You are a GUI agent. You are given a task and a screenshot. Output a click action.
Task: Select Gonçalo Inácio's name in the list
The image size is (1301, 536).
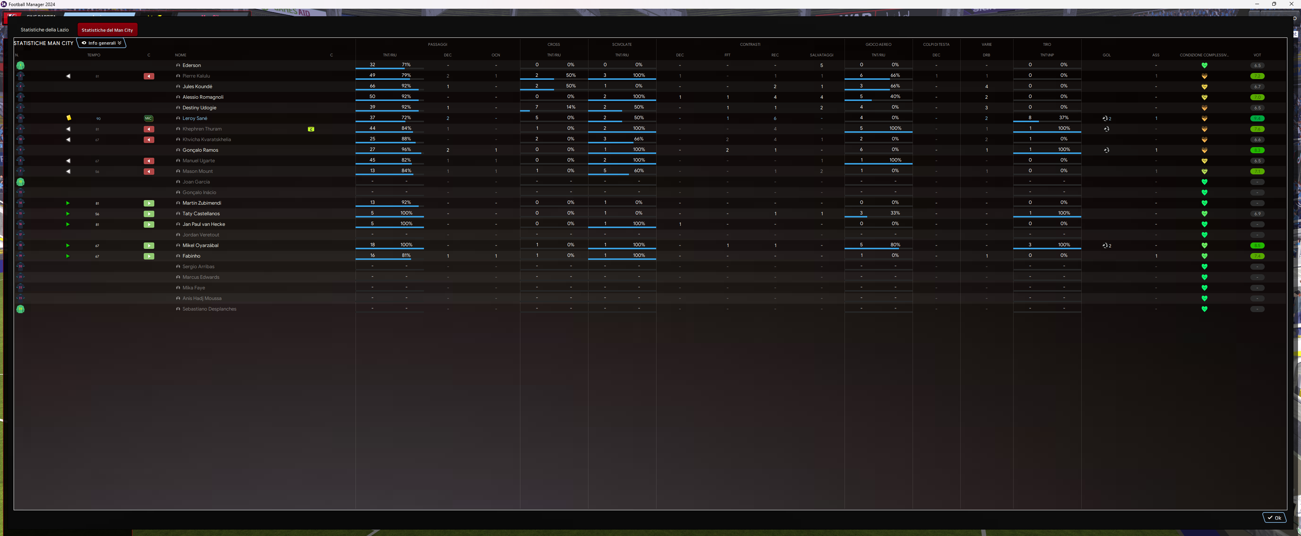pos(199,193)
